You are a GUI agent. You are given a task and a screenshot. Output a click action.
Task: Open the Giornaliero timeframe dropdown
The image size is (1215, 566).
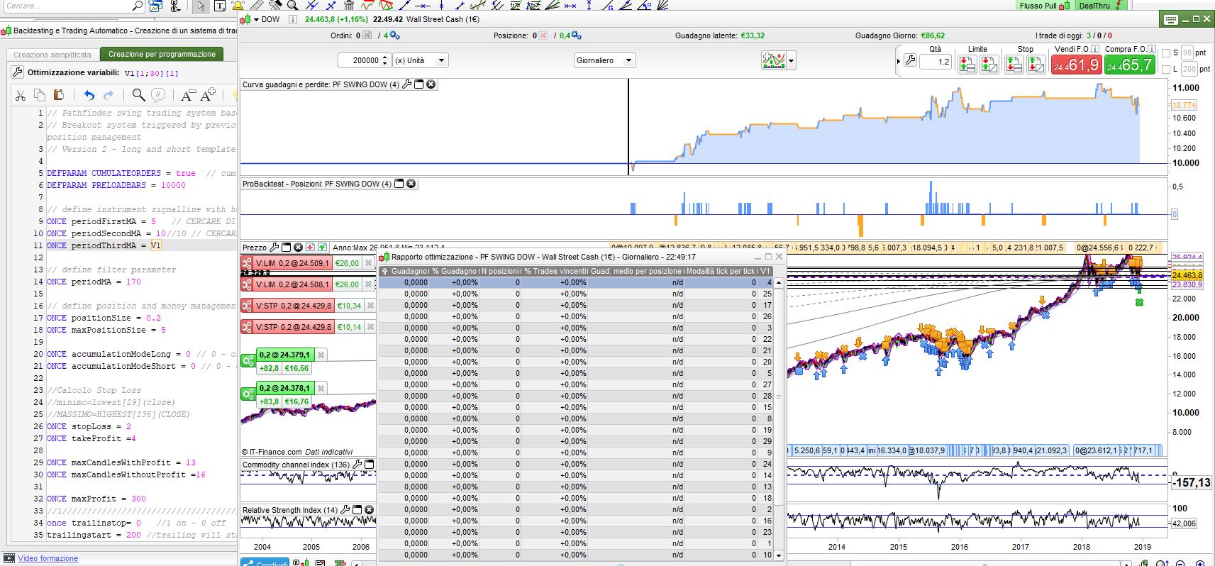click(604, 60)
